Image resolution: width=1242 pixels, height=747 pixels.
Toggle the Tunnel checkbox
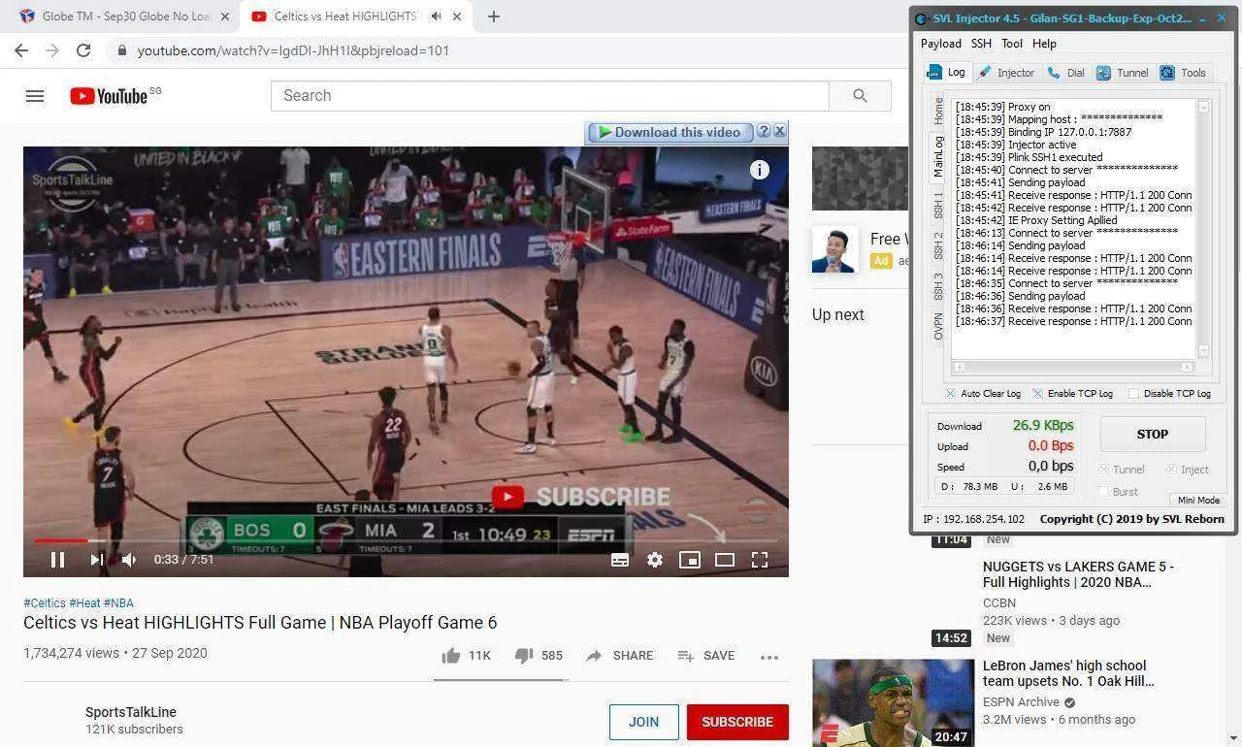tap(1103, 470)
